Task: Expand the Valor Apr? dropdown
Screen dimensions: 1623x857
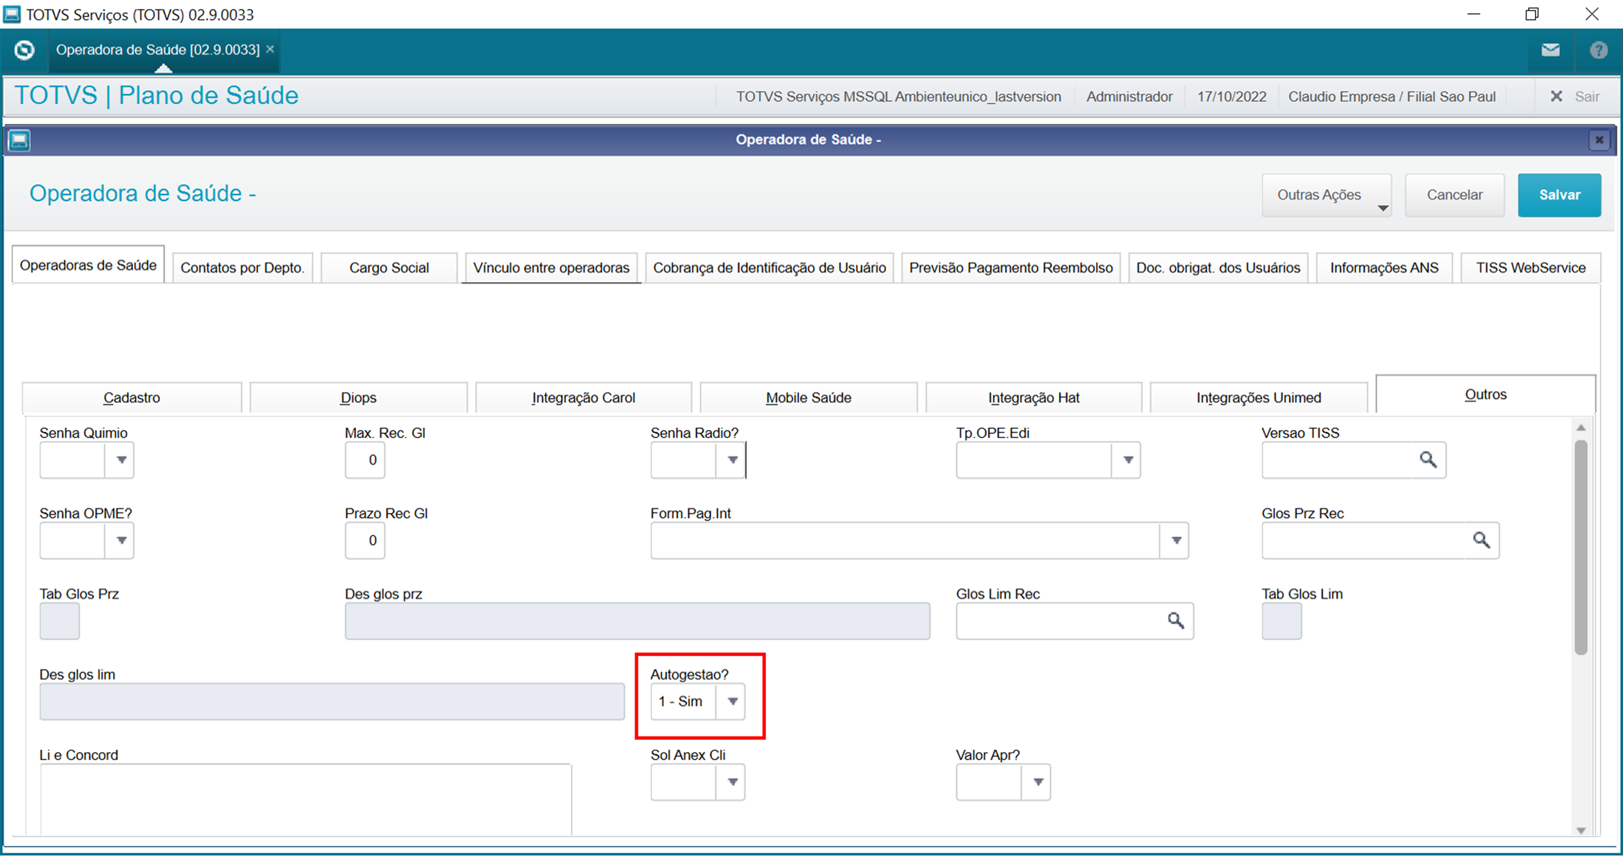Action: pos(1038,782)
